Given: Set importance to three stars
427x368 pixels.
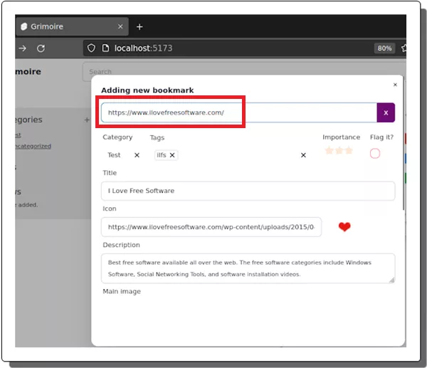Looking at the screenshot, I should point(349,151).
